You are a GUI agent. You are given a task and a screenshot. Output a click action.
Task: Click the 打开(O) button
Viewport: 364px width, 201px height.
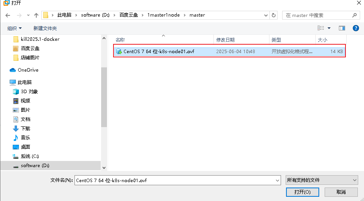coord(303,192)
